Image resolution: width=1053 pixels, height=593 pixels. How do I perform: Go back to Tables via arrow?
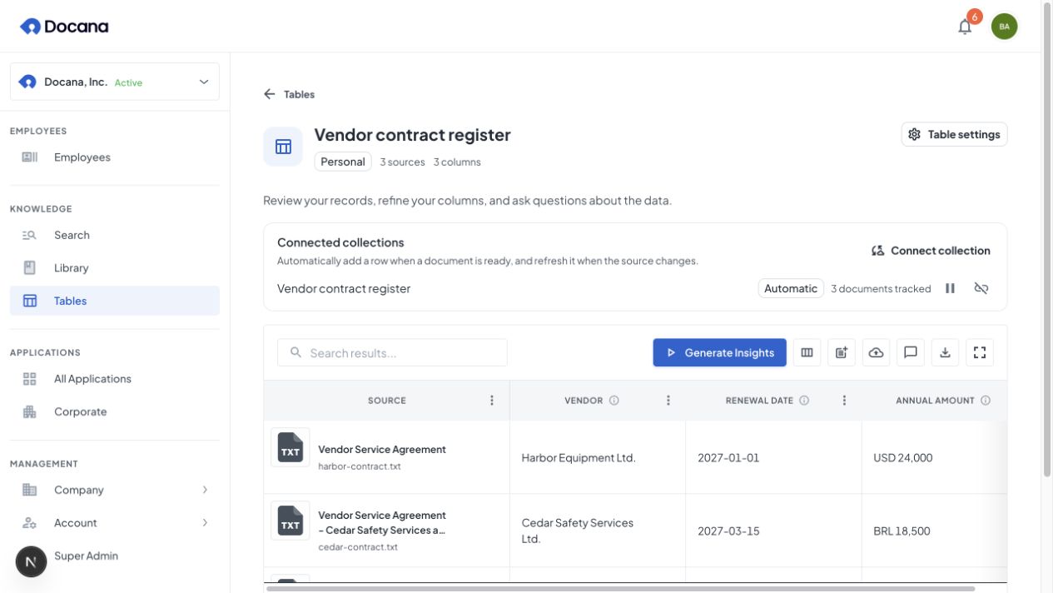[x=269, y=94]
